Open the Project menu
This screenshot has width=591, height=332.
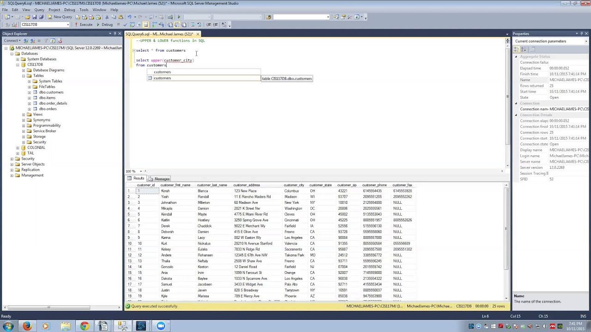click(54, 10)
